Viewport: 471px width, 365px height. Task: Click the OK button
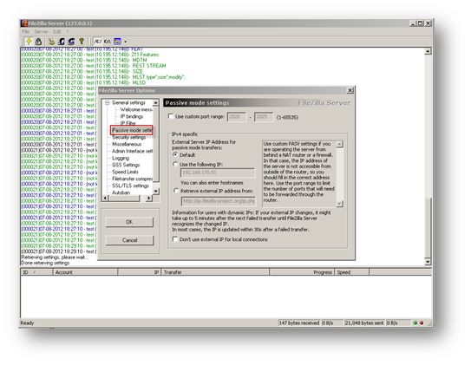click(x=129, y=222)
